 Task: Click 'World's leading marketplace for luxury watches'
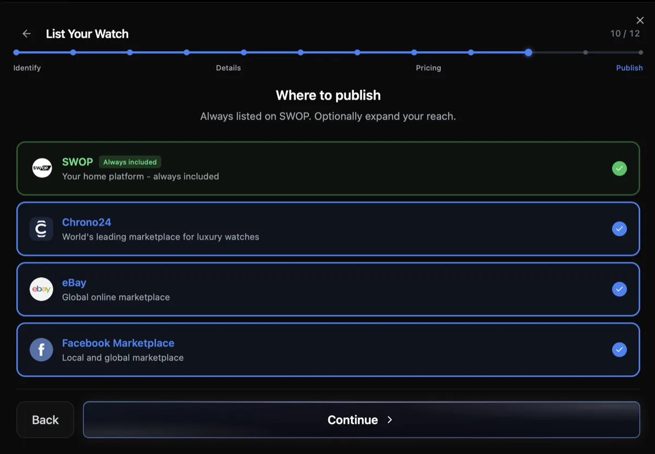[160, 237]
